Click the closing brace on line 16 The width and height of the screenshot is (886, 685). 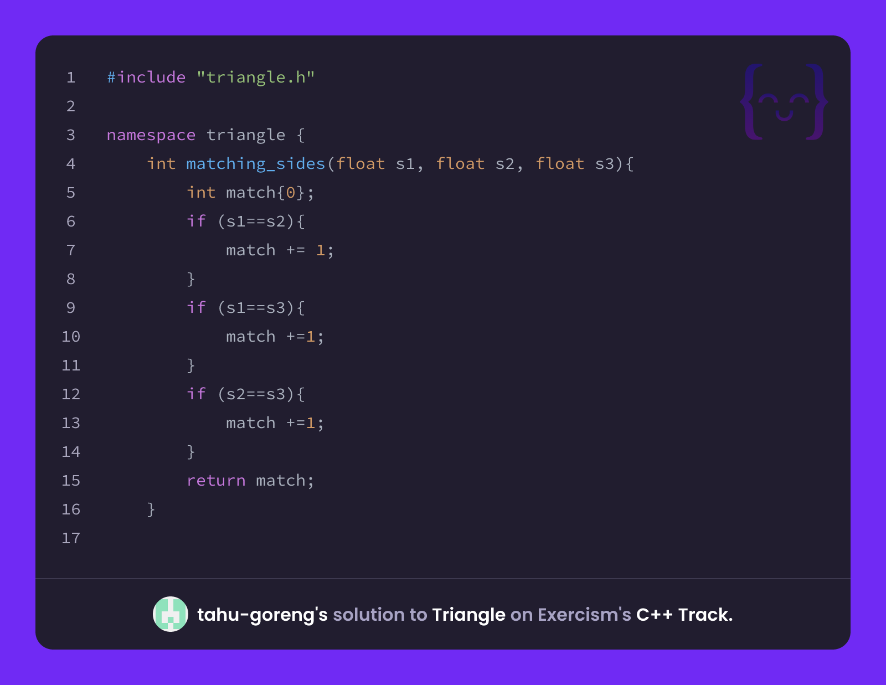pyautogui.click(x=151, y=509)
